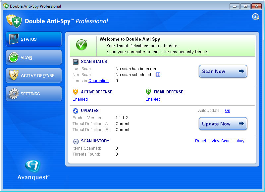Open the schedule calendar icon beside Next Scan
The image size is (265, 192).
(158, 75)
